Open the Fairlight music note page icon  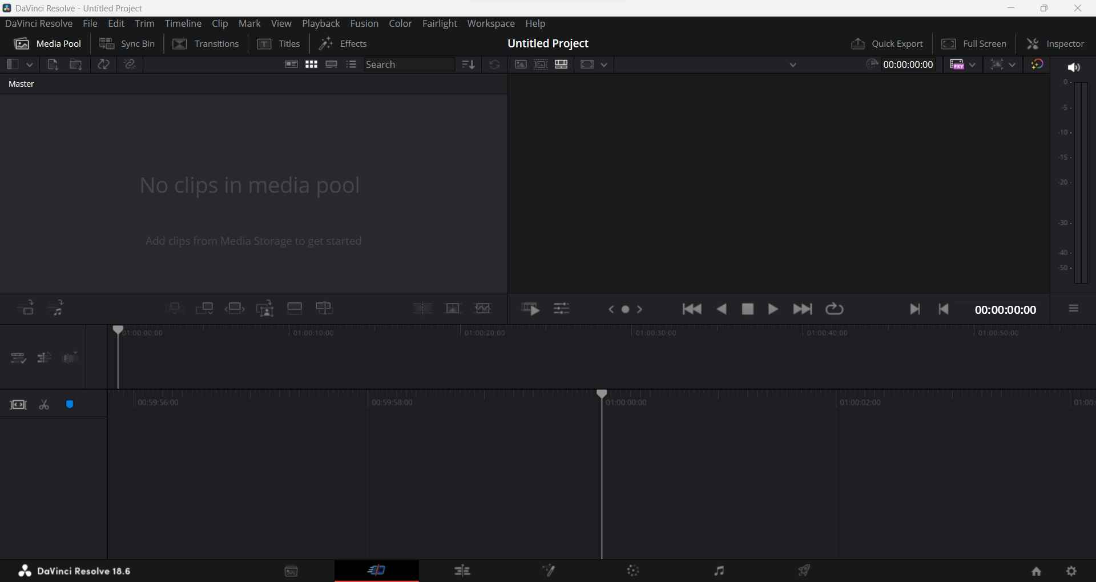pos(719,571)
